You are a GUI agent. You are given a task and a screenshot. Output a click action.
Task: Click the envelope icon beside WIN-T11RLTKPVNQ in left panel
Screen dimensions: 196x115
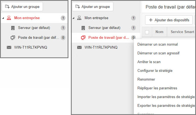(9, 48)
